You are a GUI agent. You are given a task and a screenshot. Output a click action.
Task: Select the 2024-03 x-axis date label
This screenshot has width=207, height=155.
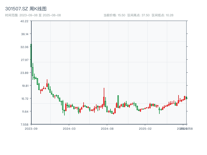(69, 128)
